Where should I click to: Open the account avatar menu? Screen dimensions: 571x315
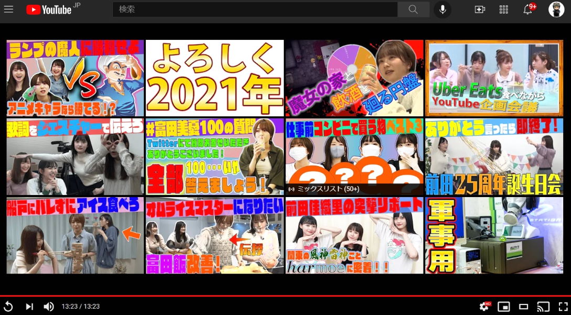556,9
